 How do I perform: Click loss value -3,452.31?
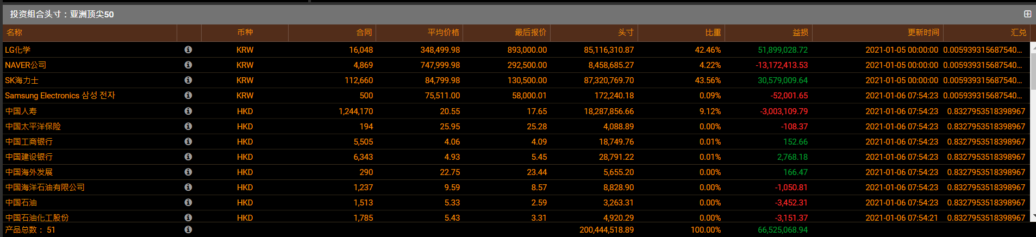point(791,202)
